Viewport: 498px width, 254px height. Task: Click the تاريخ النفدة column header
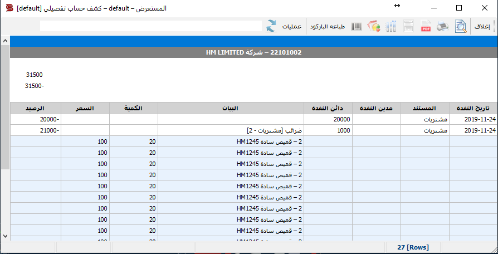pyautogui.click(x=472, y=108)
